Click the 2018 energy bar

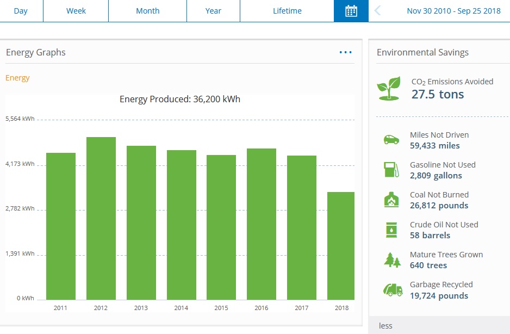341,246
